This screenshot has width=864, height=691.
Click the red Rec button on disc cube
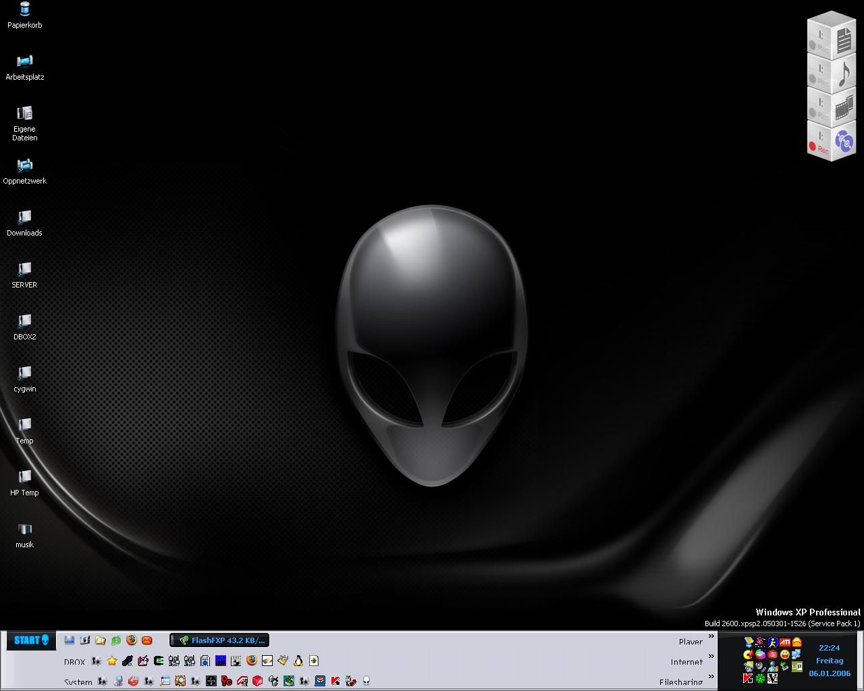click(x=813, y=146)
